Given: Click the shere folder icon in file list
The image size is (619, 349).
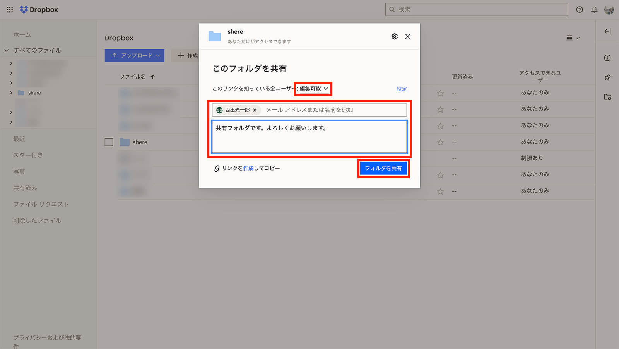Looking at the screenshot, I should (x=125, y=142).
